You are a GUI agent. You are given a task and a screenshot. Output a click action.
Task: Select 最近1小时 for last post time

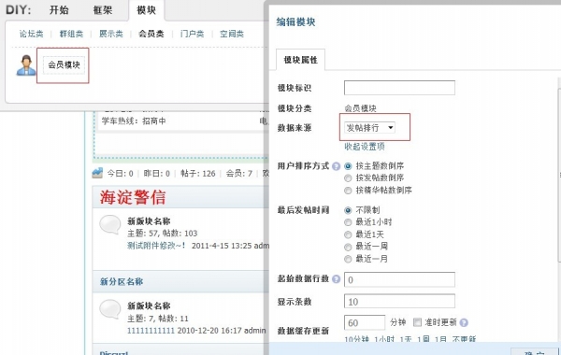[x=348, y=222]
